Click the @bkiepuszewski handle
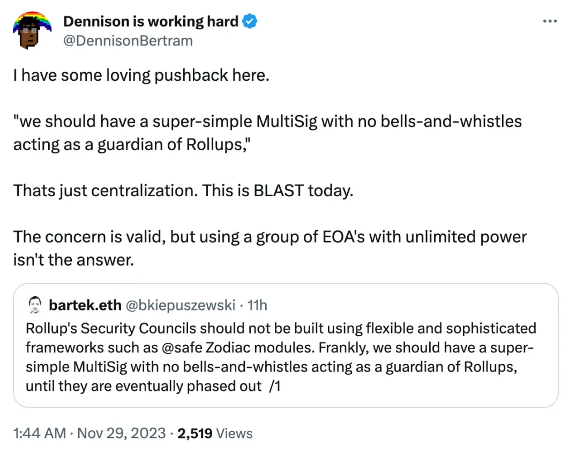The width and height of the screenshot is (569, 455). tap(180, 305)
